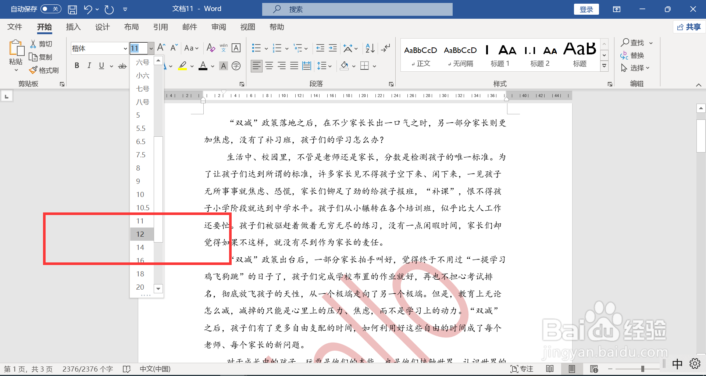Activate Format Painter (格式刷)

[44, 70]
